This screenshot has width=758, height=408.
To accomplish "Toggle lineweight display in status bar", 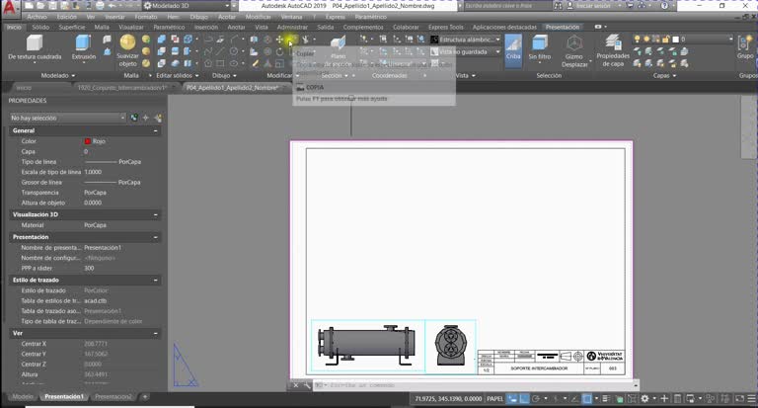I will (x=606, y=399).
